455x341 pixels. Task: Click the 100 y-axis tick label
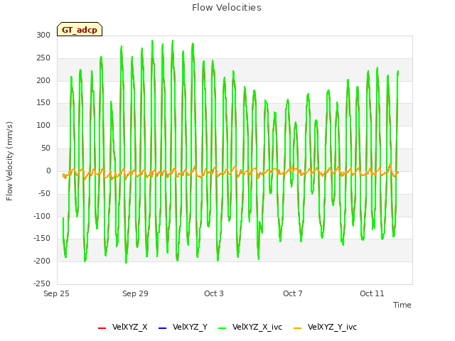click(x=43, y=125)
